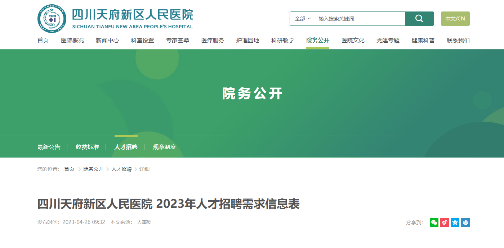This screenshot has height=248, width=504.
Task: Open the 医院概况 menu item
Action: 72,41
